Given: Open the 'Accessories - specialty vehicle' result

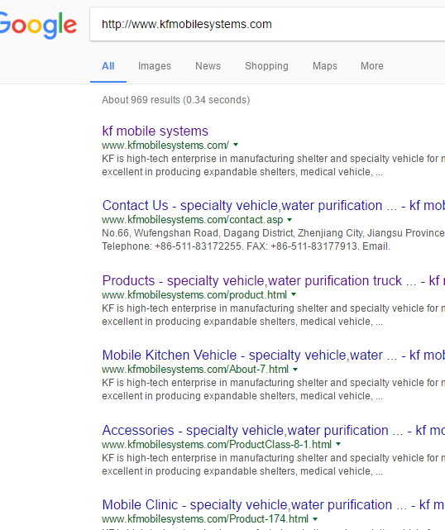Looking at the screenshot, I should (x=274, y=430).
